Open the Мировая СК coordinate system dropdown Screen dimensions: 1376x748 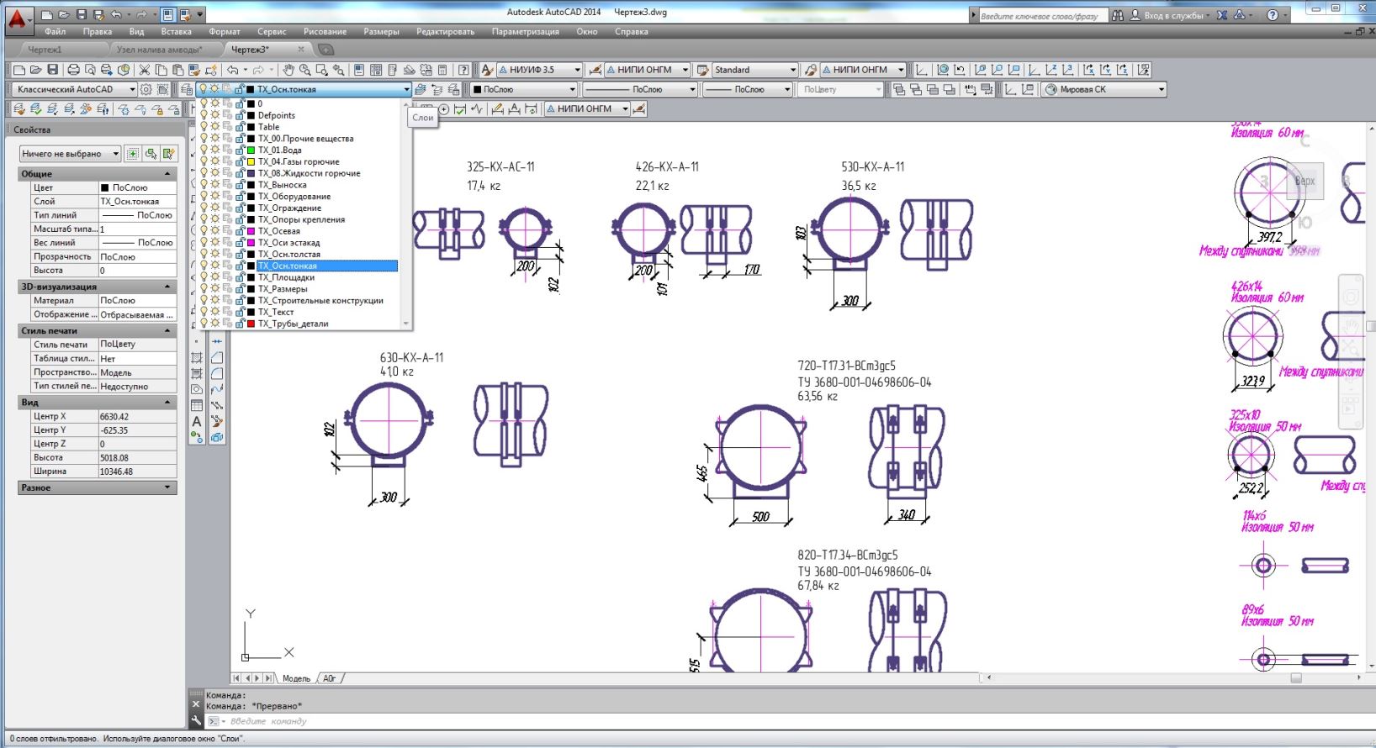click(x=1104, y=89)
